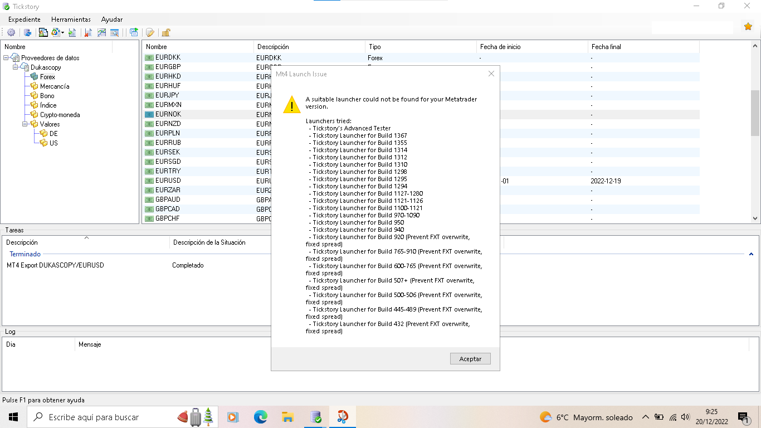Image resolution: width=761 pixels, height=428 pixels.
Task: Collapse the Valores tree node
Action: [25, 124]
